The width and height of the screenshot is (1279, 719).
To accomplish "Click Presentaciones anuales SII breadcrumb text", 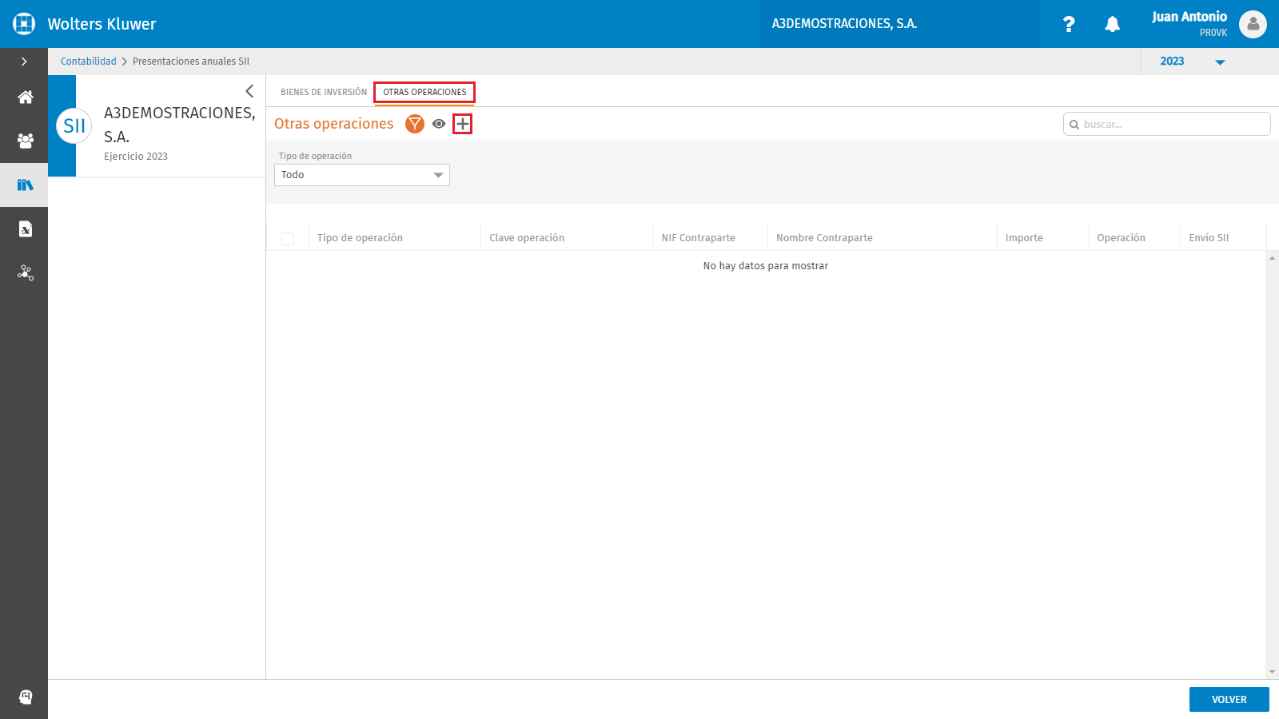I will [191, 62].
